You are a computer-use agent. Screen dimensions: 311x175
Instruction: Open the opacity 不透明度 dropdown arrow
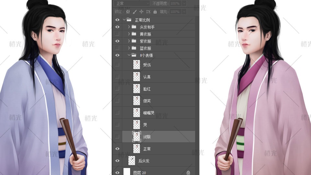184,3
